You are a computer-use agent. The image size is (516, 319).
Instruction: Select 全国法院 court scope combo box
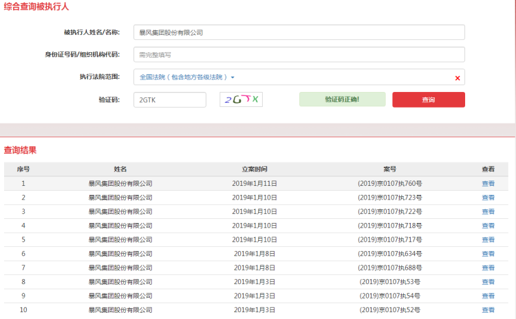coord(289,78)
